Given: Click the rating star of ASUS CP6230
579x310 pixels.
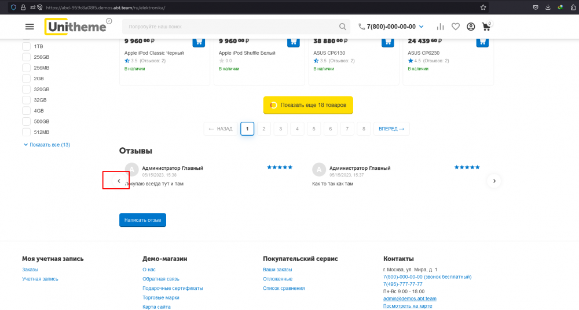Looking at the screenshot, I should tap(411, 61).
